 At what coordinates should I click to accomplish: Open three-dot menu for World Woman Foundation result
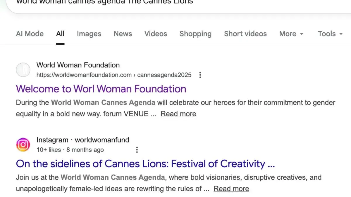click(200, 75)
